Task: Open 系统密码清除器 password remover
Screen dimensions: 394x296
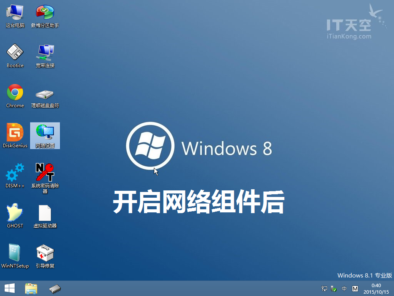Action: (45, 173)
